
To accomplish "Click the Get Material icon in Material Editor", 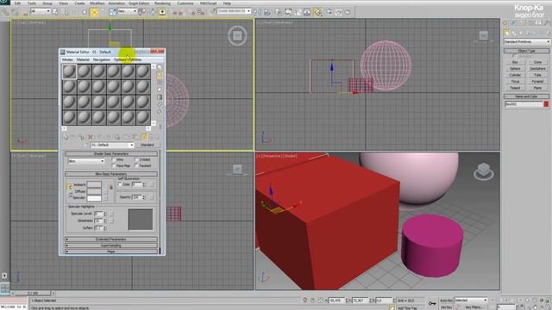I will (66, 137).
